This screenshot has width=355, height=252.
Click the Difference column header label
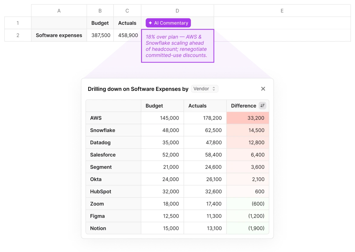pos(243,106)
